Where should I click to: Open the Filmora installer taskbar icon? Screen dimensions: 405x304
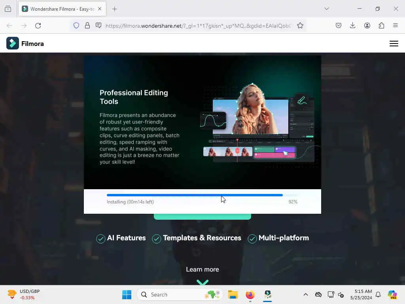click(x=268, y=294)
